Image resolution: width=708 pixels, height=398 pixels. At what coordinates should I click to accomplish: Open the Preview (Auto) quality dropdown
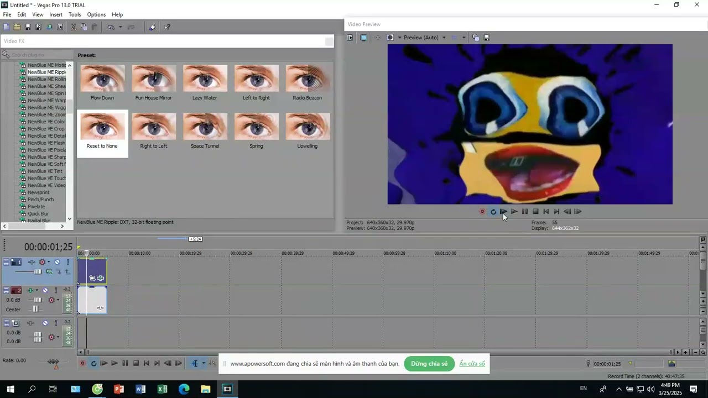444,38
